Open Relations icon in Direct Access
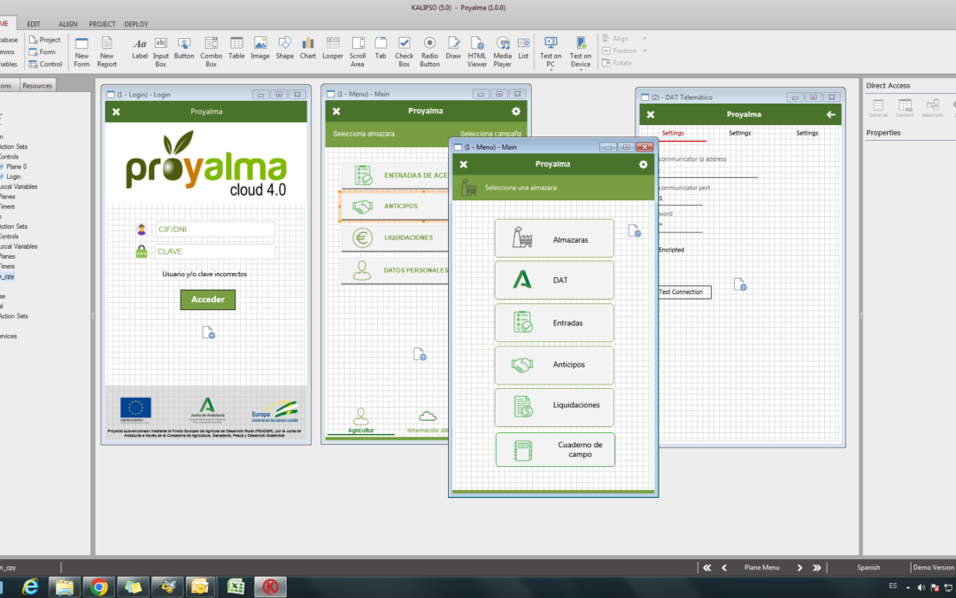 point(932,108)
